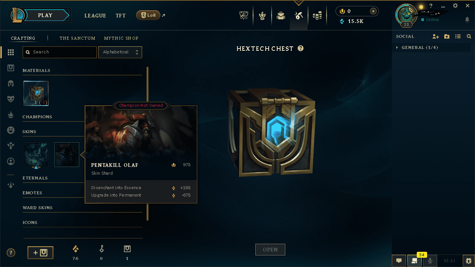The image size is (475, 267).
Task: Toggle the microphone mute button
Action: pyautogui.click(x=430, y=261)
